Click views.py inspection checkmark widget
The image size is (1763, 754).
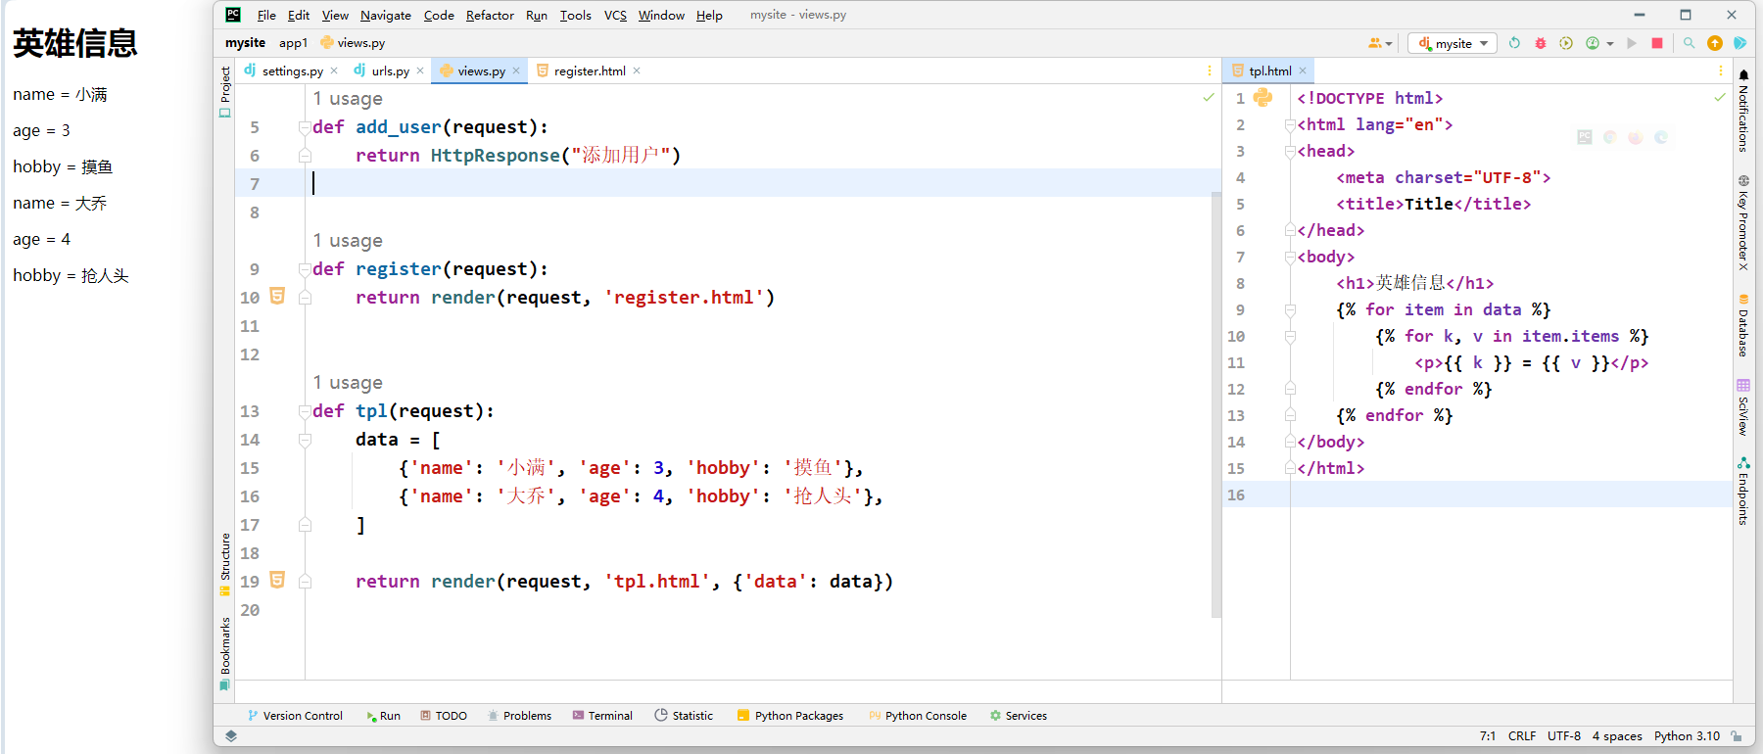coord(1209,97)
